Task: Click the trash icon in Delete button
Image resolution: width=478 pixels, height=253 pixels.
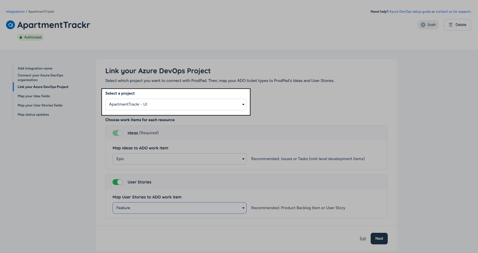Action: pyautogui.click(x=451, y=25)
